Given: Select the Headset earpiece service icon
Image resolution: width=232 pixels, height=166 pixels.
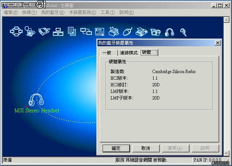Looking at the screenshot, I should tap(183, 32).
